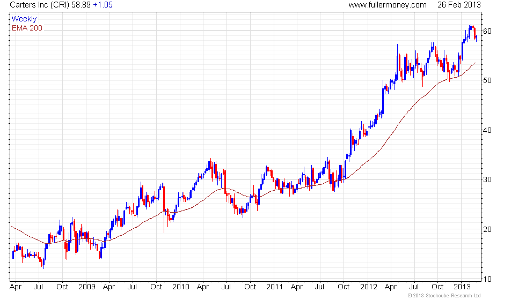Click the y-axis label 50
The width and height of the screenshot is (526, 300).
pos(487,80)
